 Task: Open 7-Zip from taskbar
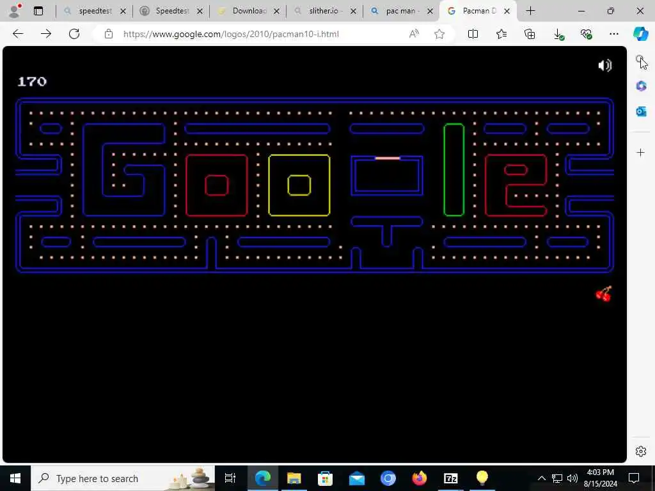(x=451, y=478)
